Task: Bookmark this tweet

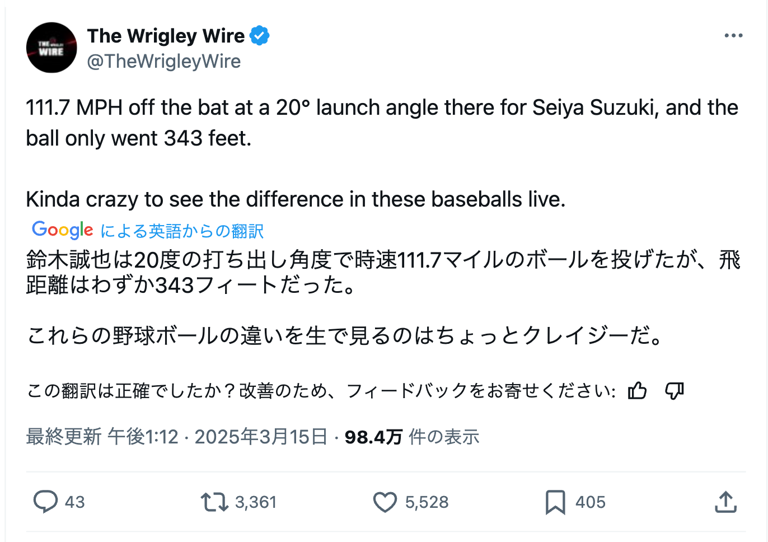Action: point(555,502)
